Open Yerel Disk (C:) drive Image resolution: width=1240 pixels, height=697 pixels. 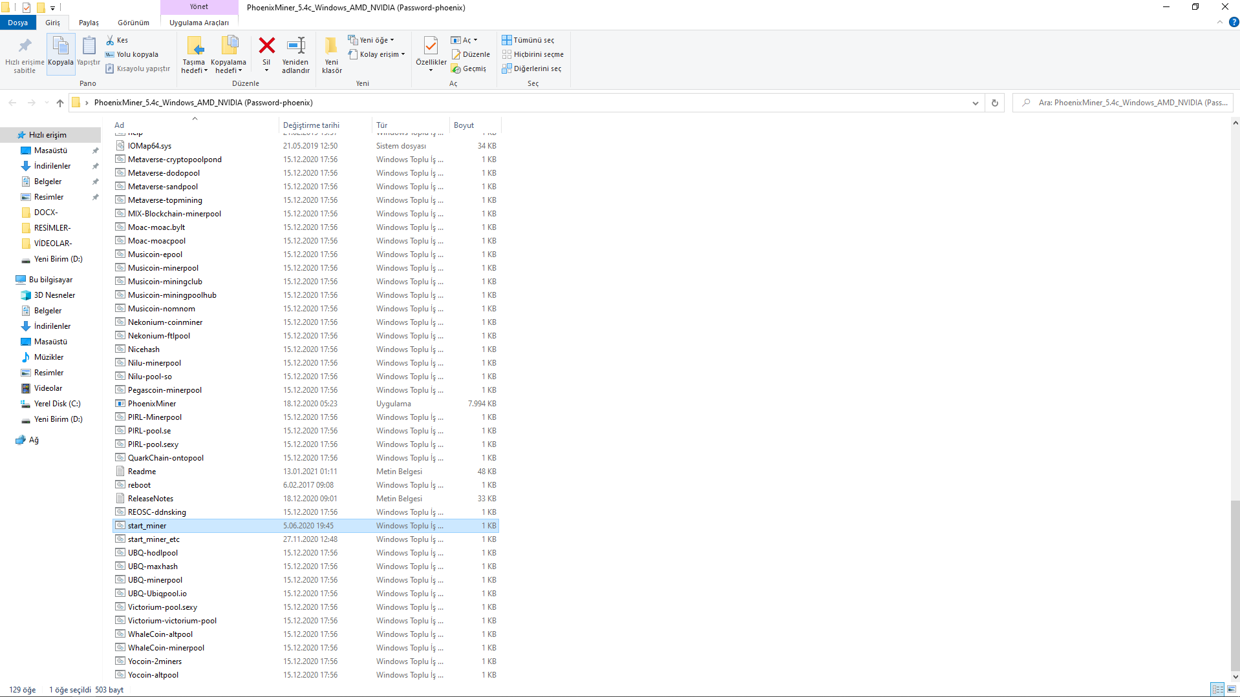(57, 404)
